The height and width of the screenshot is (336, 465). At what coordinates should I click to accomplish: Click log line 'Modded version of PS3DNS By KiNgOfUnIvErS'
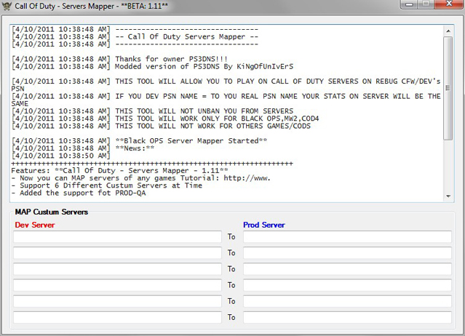tap(204, 66)
